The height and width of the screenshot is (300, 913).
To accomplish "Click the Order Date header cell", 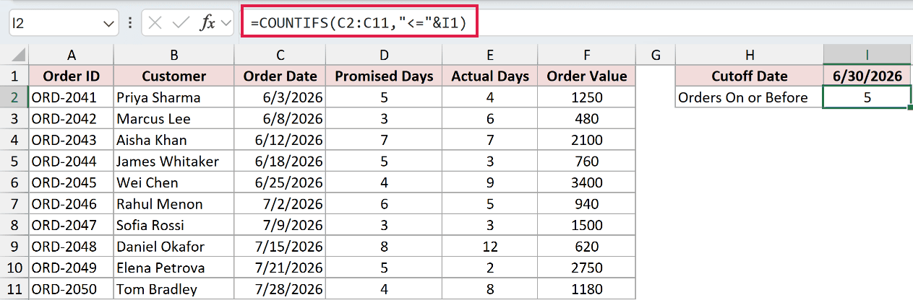I will pyautogui.click(x=280, y=76).
